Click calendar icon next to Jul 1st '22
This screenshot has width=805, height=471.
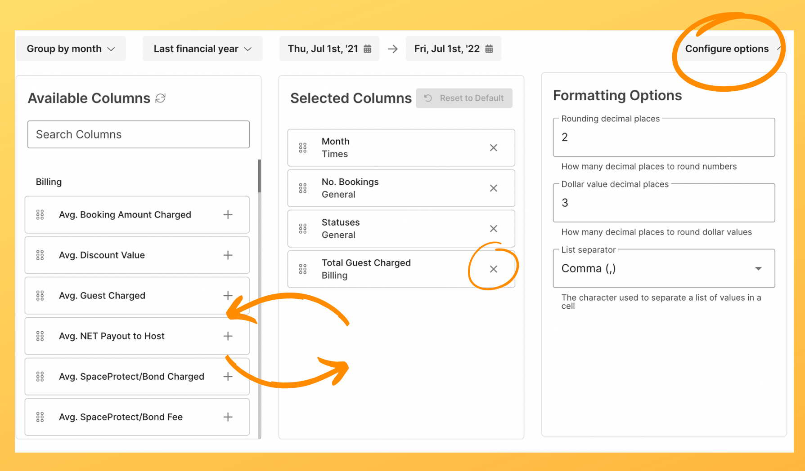pos(489,49)
